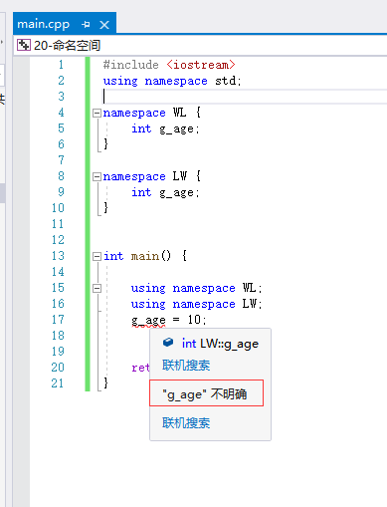Collapse the namespace WL block

97,114
